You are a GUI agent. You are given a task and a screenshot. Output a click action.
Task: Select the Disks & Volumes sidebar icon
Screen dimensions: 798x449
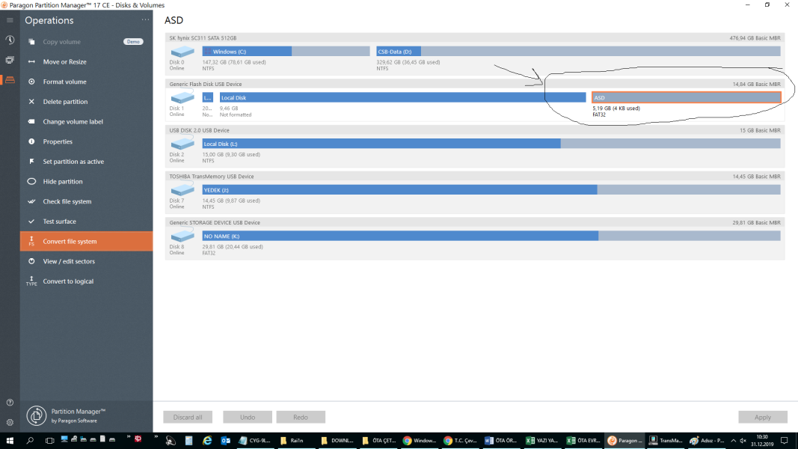point(10,80)
